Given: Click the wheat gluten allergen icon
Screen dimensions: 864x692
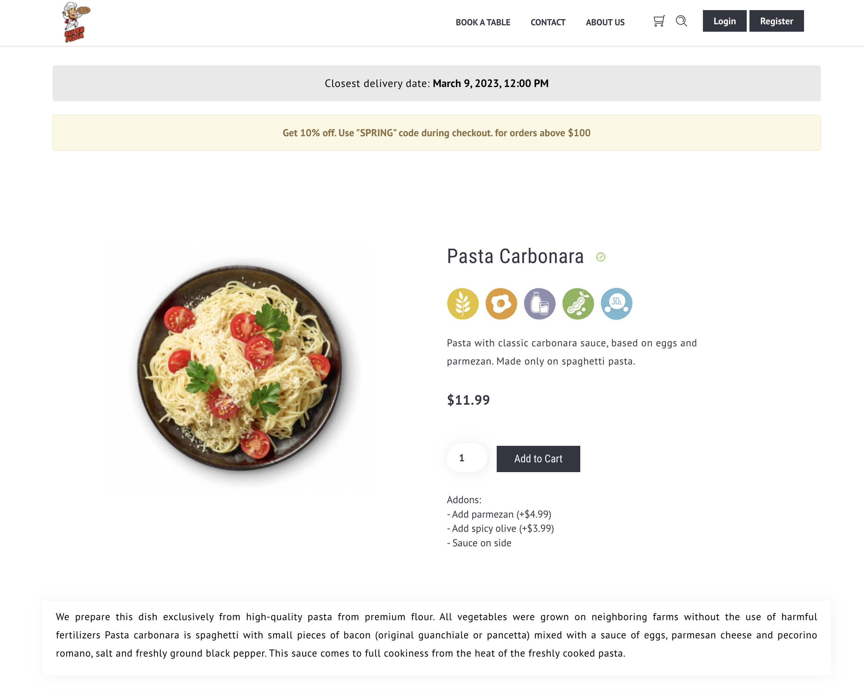Looking at the screenshot, I should 462,304.
